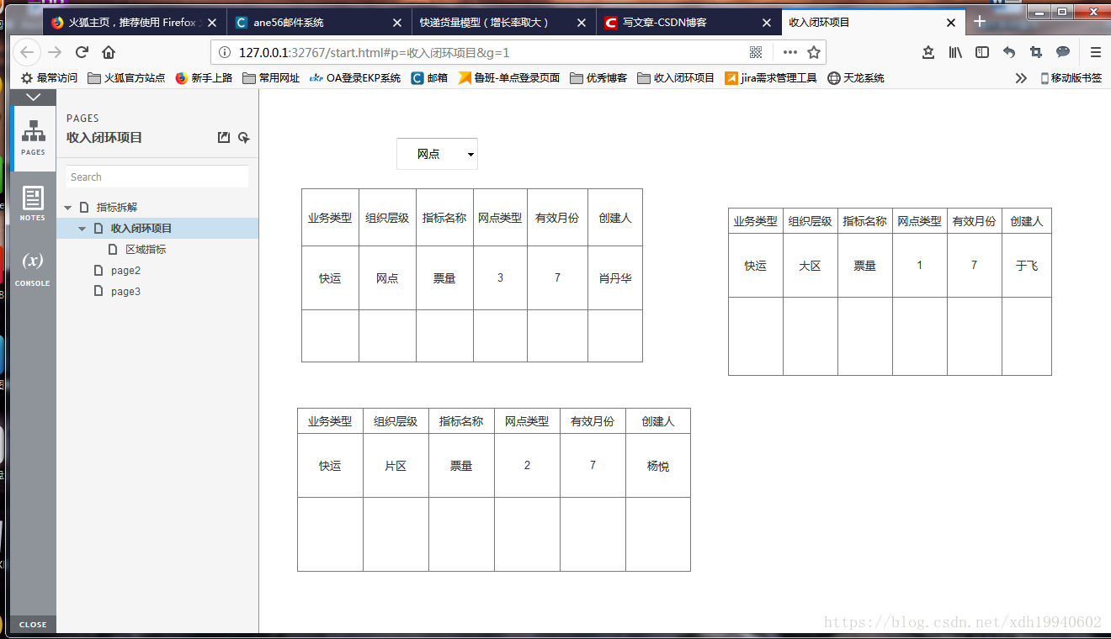Open the 天龙系统 bookmark
Image resolution: width=1111 pixels, height=639 pixels.
pos(856,78)
